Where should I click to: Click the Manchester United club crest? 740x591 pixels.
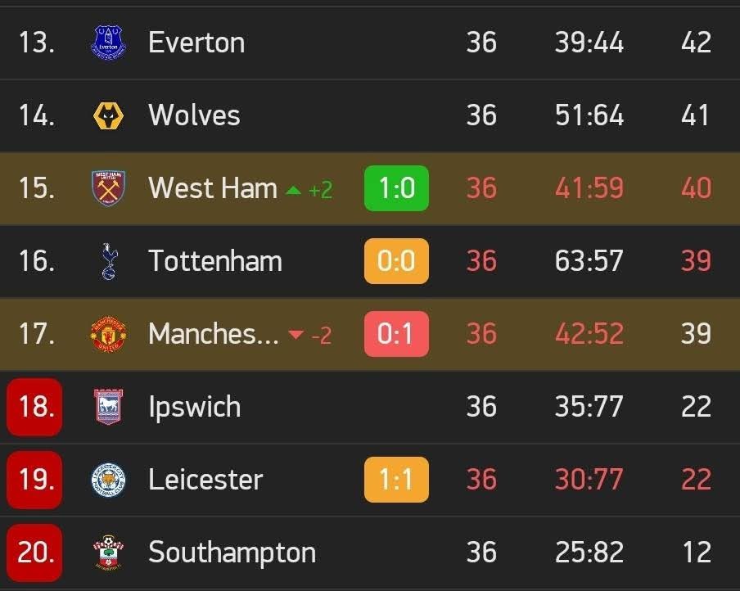pos(108,334)
